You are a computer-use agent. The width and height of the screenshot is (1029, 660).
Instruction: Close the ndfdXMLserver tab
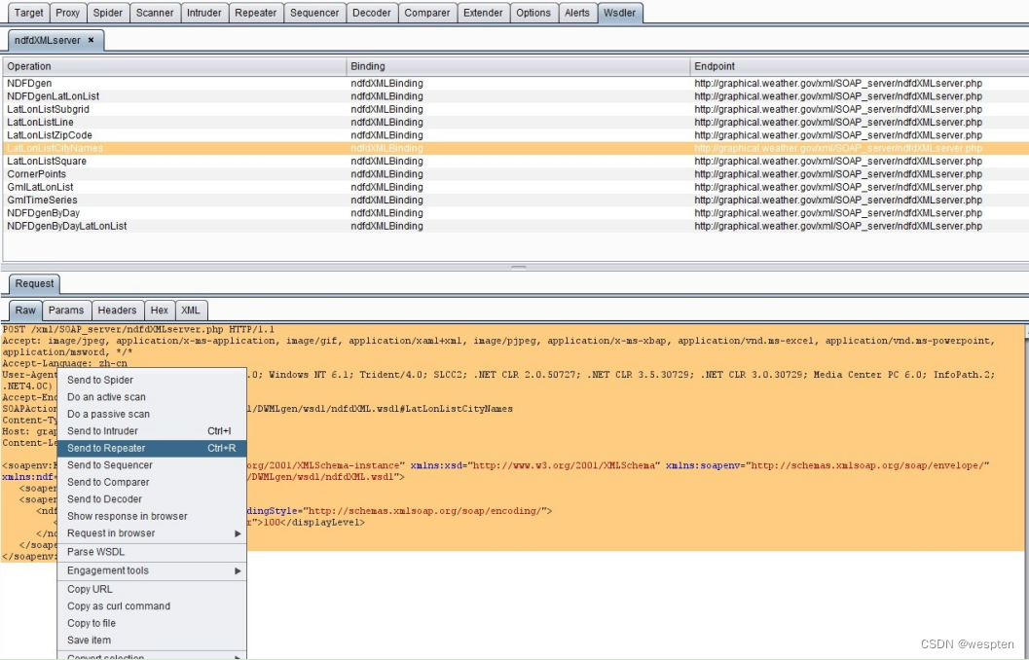coord(92,41)
